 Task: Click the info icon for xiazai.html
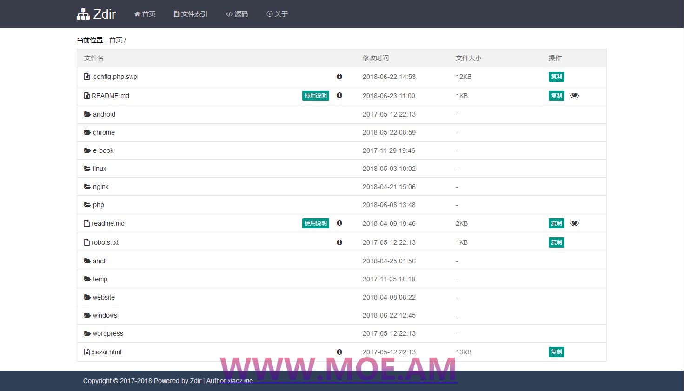click(x=339, y=352)
